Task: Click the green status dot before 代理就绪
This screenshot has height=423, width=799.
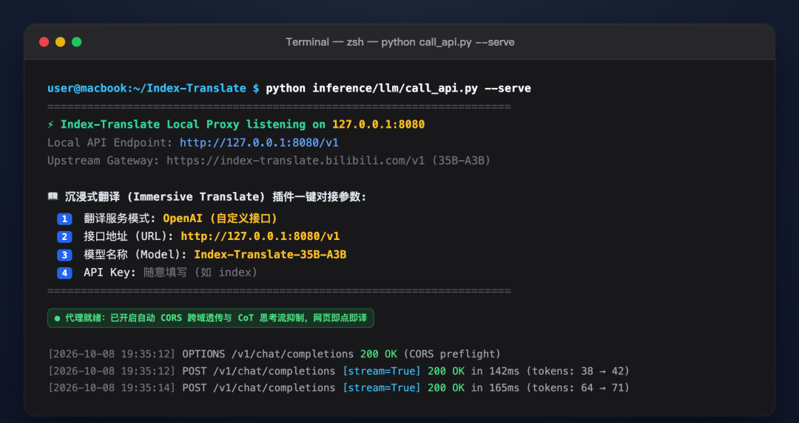Action: click(x=57, y=318)
